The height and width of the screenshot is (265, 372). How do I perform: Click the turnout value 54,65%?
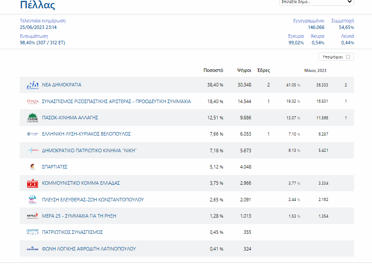347,27
